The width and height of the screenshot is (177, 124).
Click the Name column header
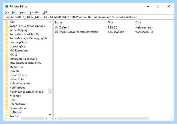tap(59, 23)
